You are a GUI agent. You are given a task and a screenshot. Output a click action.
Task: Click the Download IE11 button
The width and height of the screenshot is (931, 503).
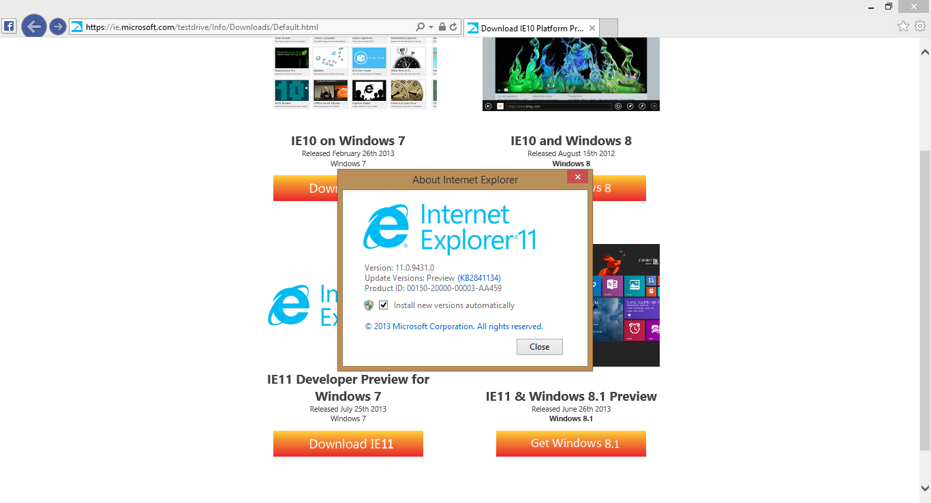coord(348,444)
